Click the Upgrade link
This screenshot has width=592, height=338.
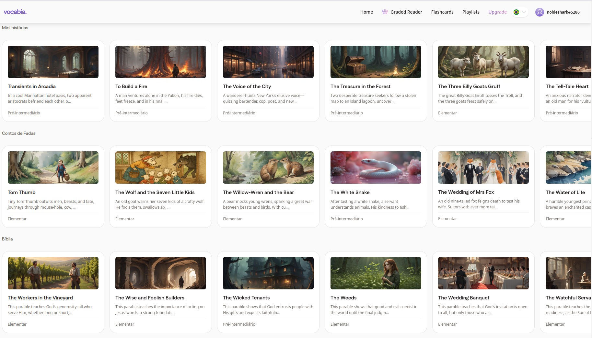497,12
